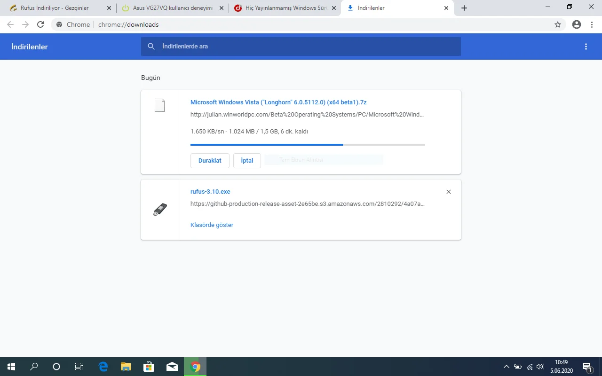This screenshot has width=602, height=376.
Task: Open the rufus-3.10.exe file link
Action: 210,191
